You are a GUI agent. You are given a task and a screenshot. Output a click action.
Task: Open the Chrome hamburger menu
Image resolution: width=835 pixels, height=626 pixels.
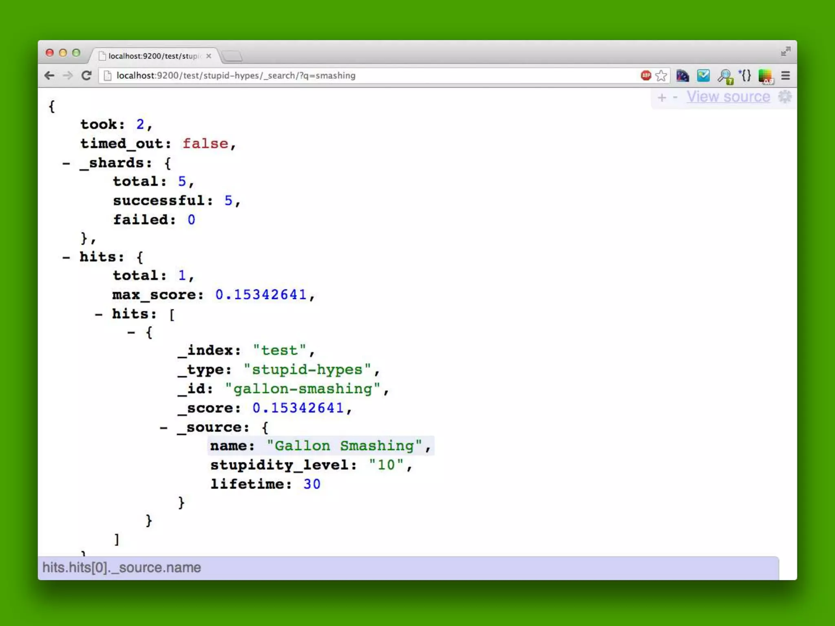coord(785,76)
